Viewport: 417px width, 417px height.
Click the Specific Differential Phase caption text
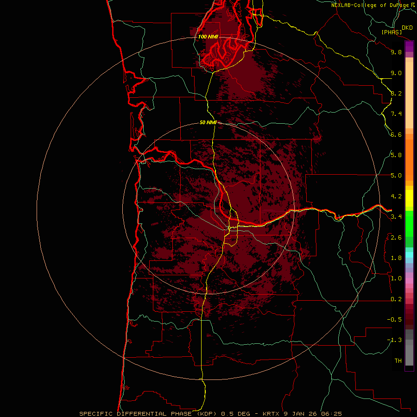click(x=211, y=414)
